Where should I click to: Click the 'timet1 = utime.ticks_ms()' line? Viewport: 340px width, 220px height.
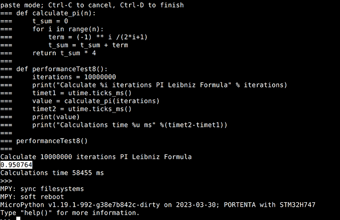tap(82, 93)
